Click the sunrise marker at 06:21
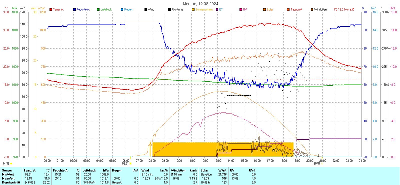 point(130,163)
